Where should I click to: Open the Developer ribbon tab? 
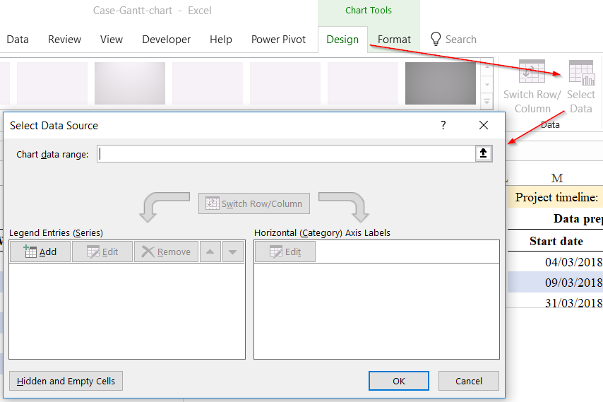[x=166, y=40]
